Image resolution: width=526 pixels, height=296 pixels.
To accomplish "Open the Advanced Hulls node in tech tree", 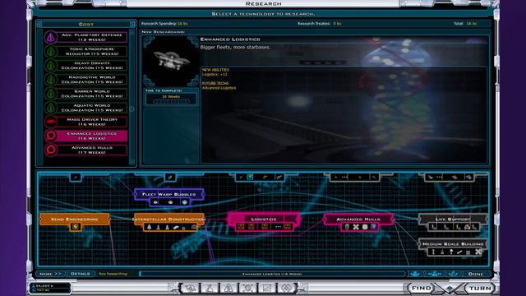I will tap(358, 220).
